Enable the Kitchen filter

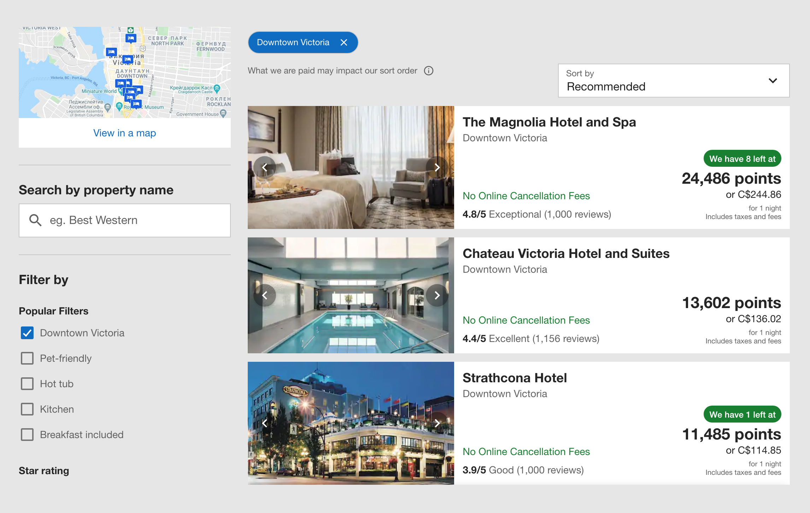pos(27,409)
